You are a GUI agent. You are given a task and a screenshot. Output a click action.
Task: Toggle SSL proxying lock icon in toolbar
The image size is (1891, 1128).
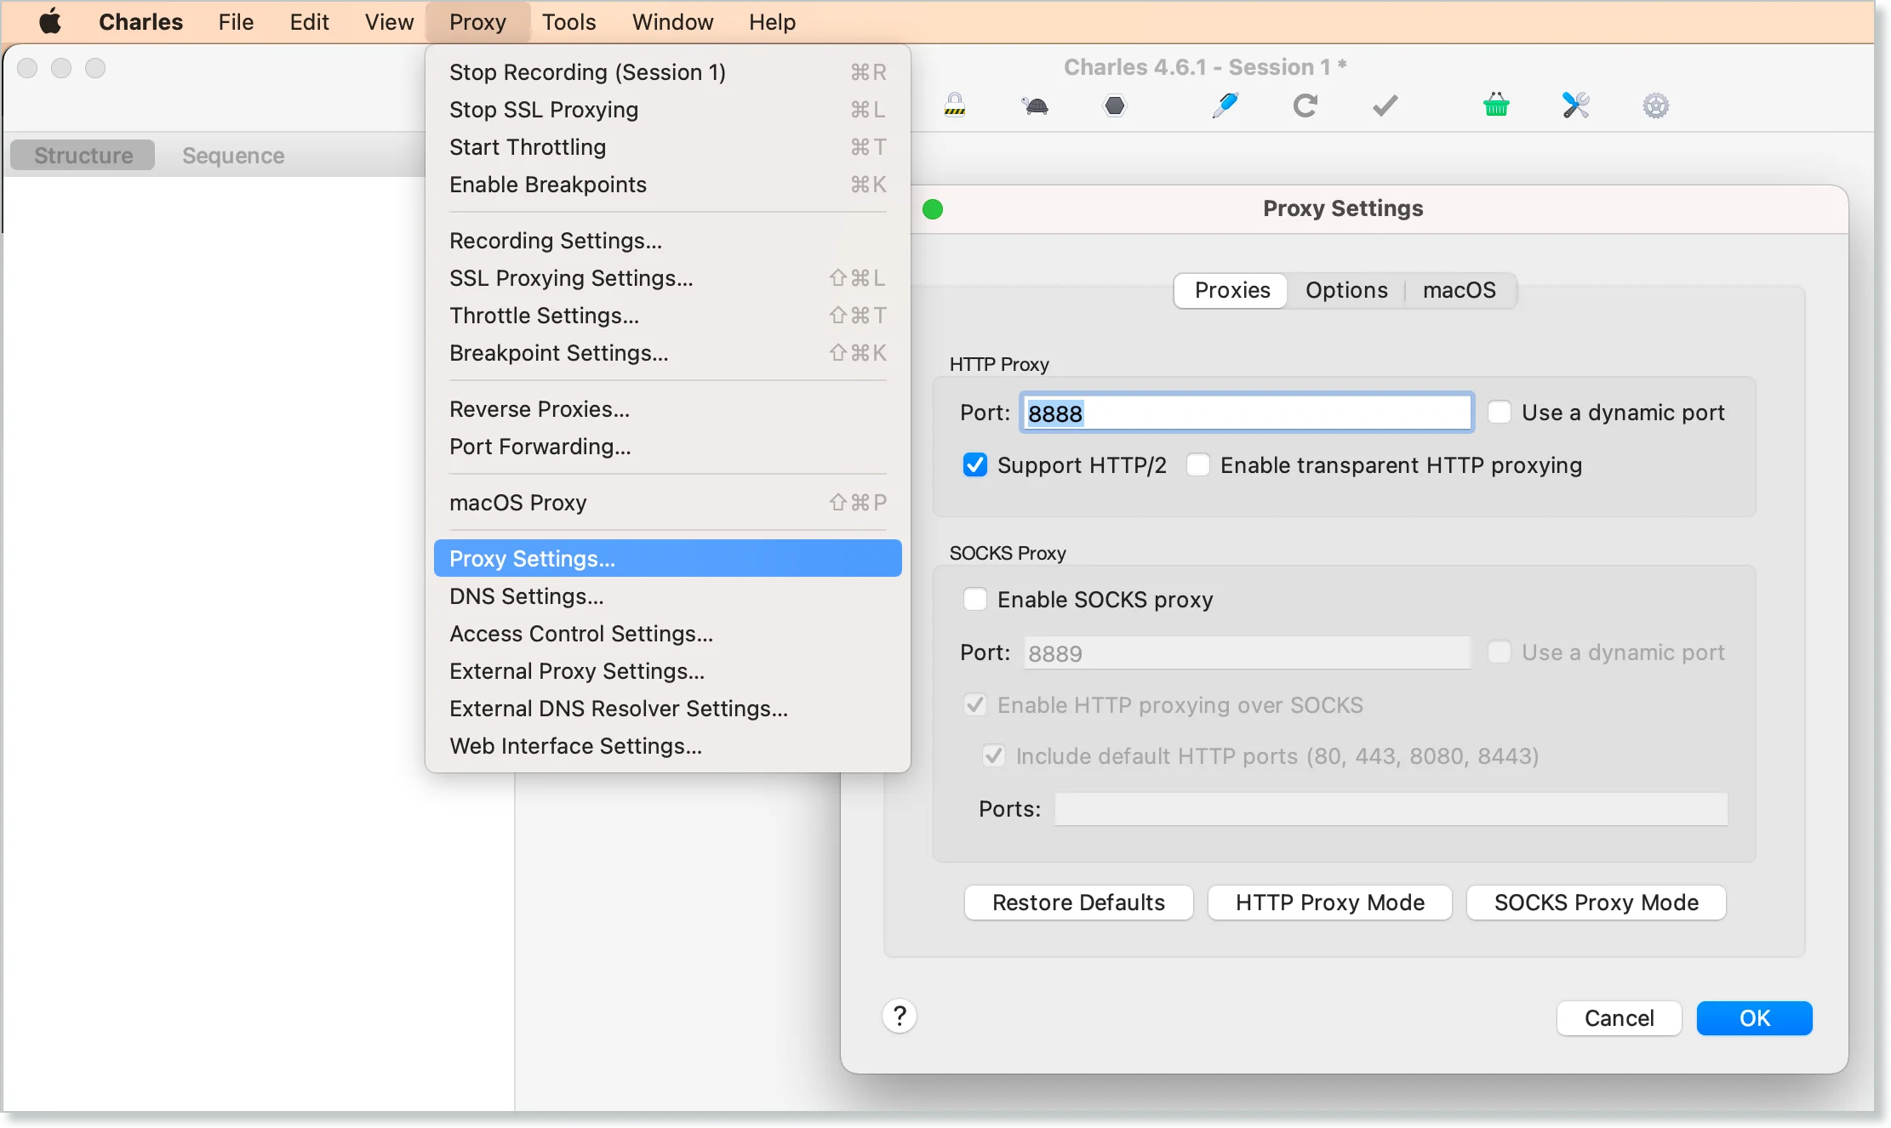tap(955, 105)
